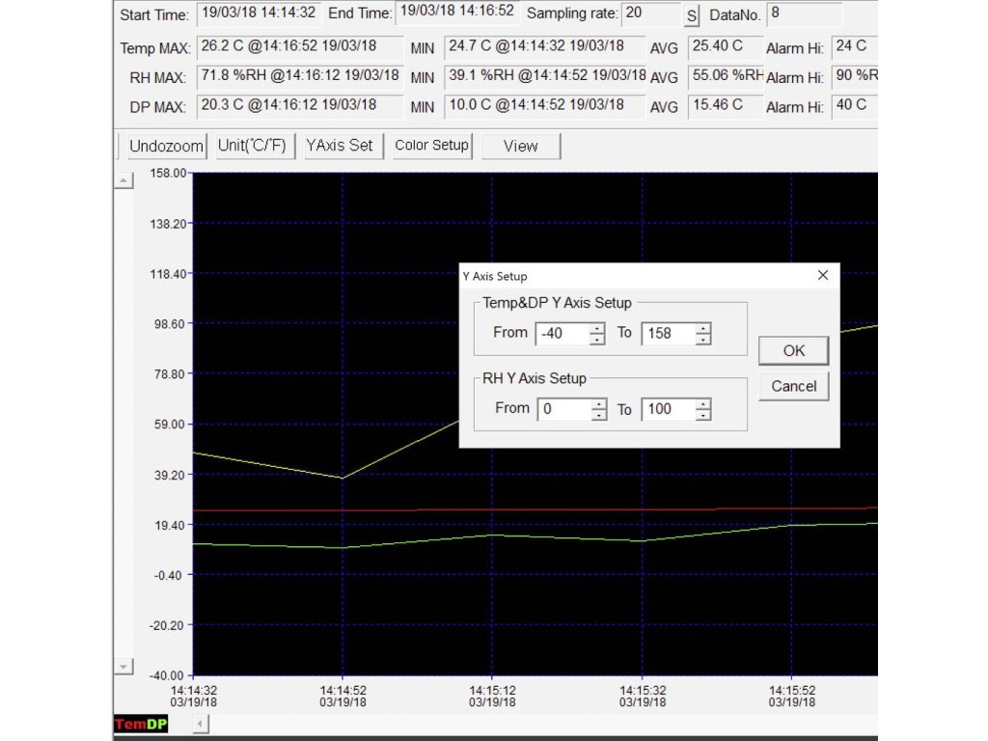Click the vertical scrollbar up arrow
The image size is (988, 741).
tap(123, 181)
